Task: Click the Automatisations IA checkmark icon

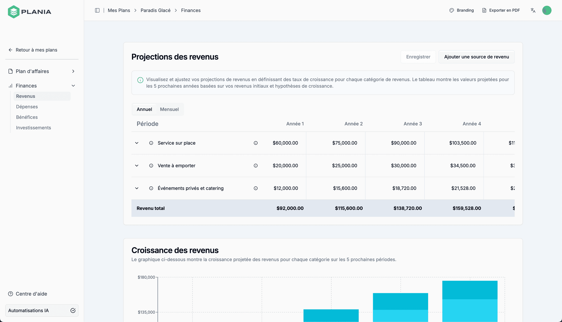Action: click(73, 310)
